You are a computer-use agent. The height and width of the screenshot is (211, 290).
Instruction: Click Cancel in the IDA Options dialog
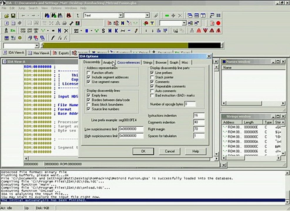(x=170, y=152)
